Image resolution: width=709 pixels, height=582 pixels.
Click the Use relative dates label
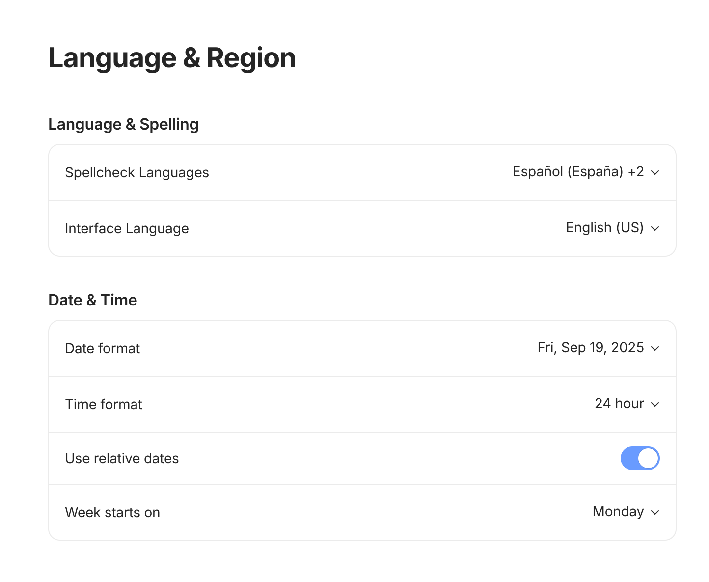pyautogui.click(x=122, y=459)
